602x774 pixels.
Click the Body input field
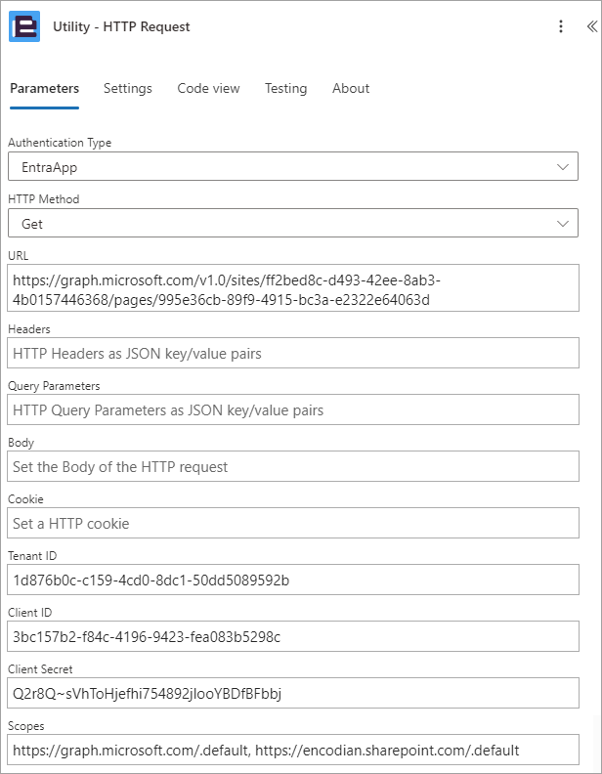tap(293, 466)
